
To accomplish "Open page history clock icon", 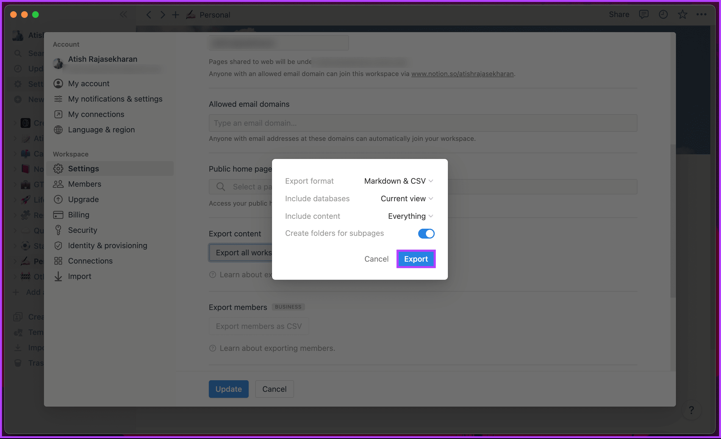I will 663,14.
